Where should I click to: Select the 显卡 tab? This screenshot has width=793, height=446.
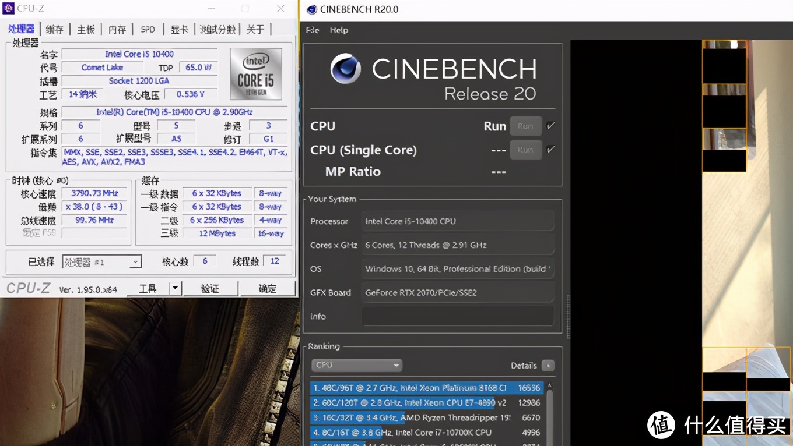point(180,29)
